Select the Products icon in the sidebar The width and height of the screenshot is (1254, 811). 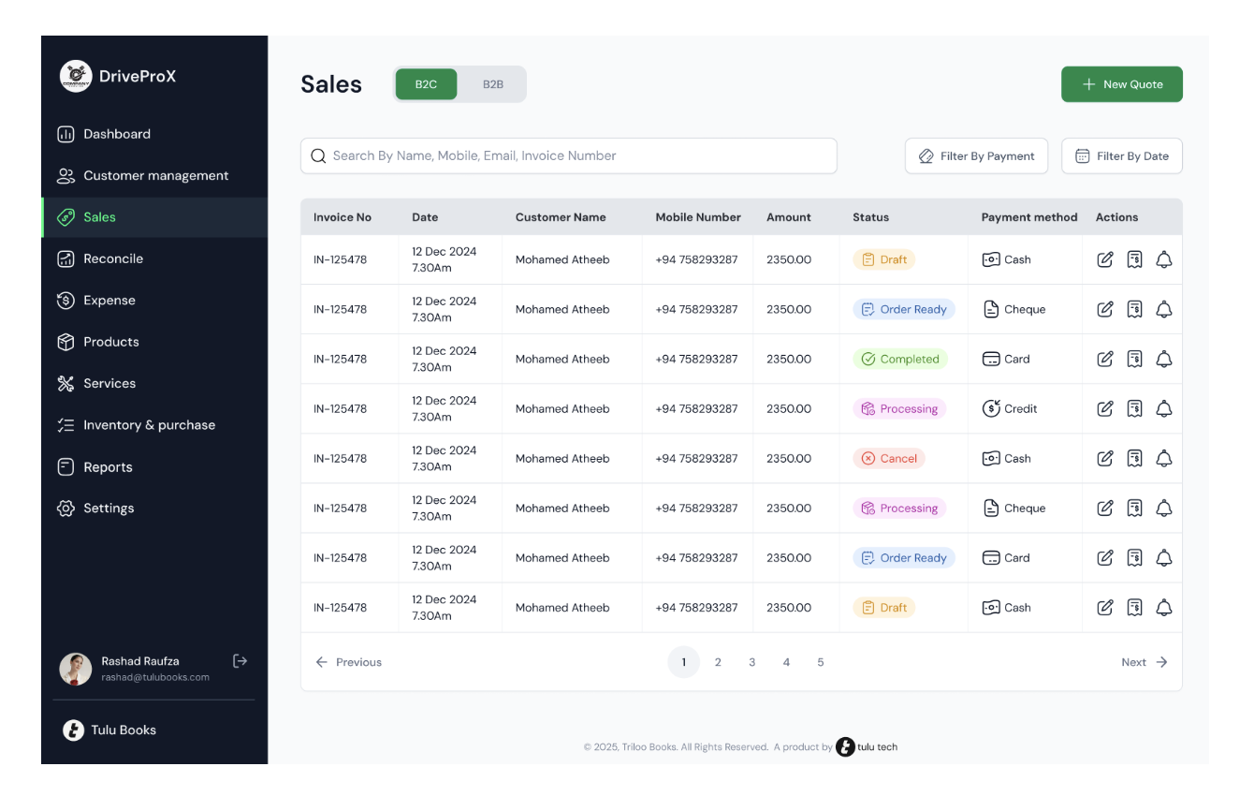pos(66,342)
